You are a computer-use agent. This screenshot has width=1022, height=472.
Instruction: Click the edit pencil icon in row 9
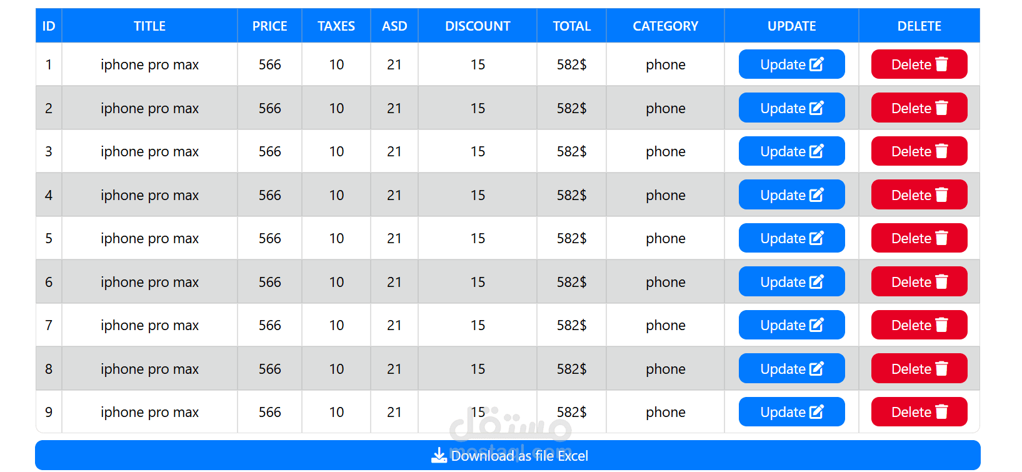(x=816, y=412)
